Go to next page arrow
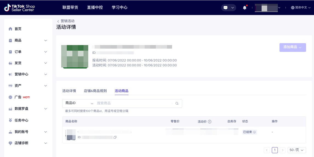Image resolution: width=314 pixels, height=157 pixels. pyautogui.click(x=282, y=150)
